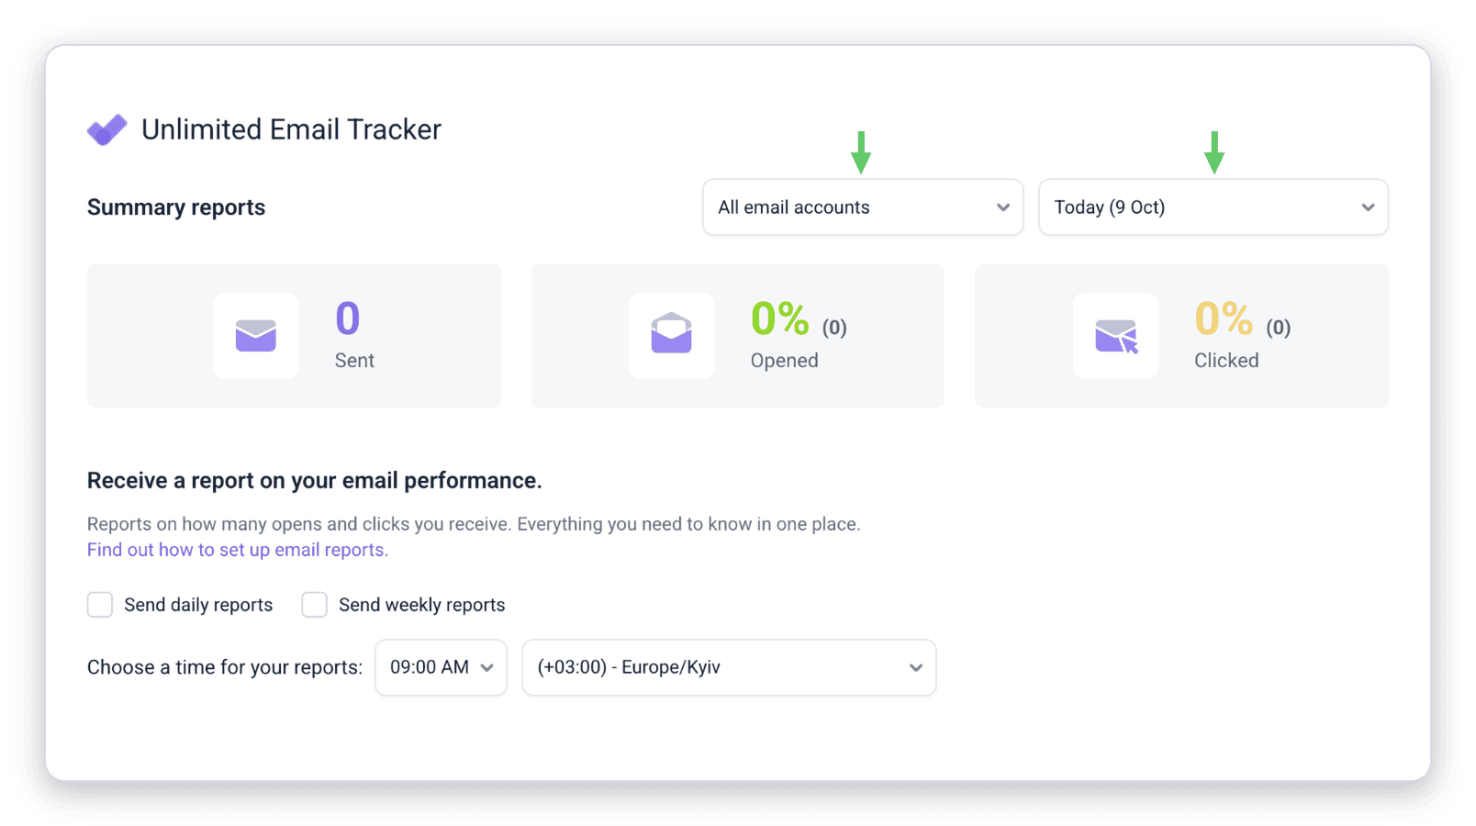Screen dimensions: 1476x826
Task: Click the purple 0 Sent count
Action: (348, 318)
